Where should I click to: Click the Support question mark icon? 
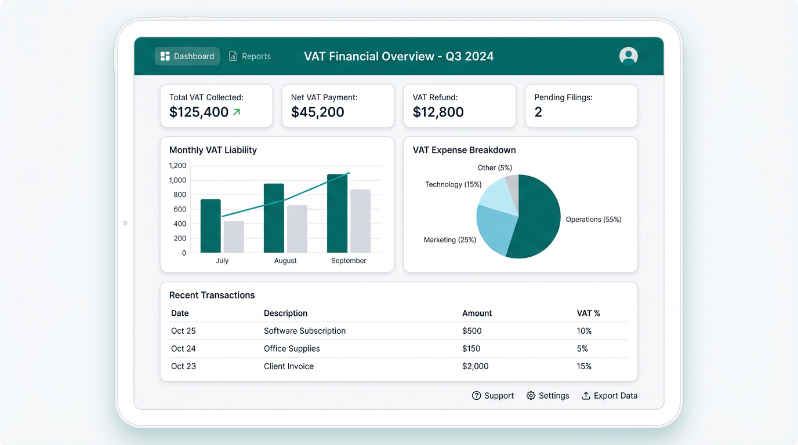(x=476, y=396)
